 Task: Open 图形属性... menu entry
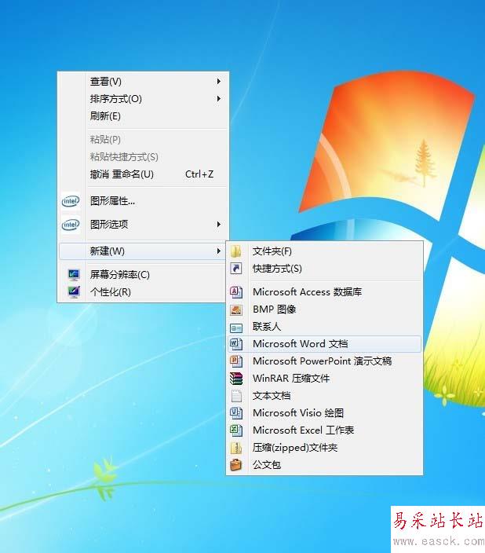click(143, 201)
